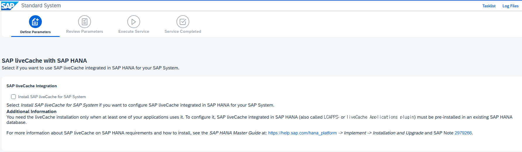Click the SAP logo

tap(10, 6)
